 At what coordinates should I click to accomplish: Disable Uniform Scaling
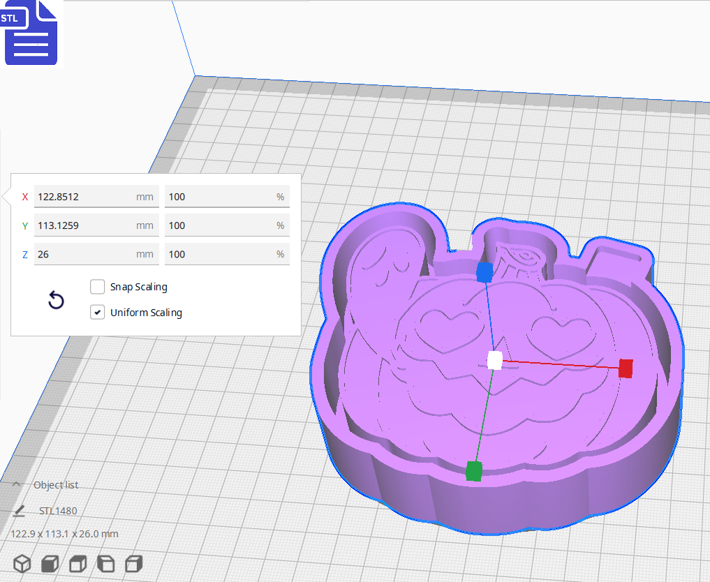pyautogui.click(x=97, y=312)
